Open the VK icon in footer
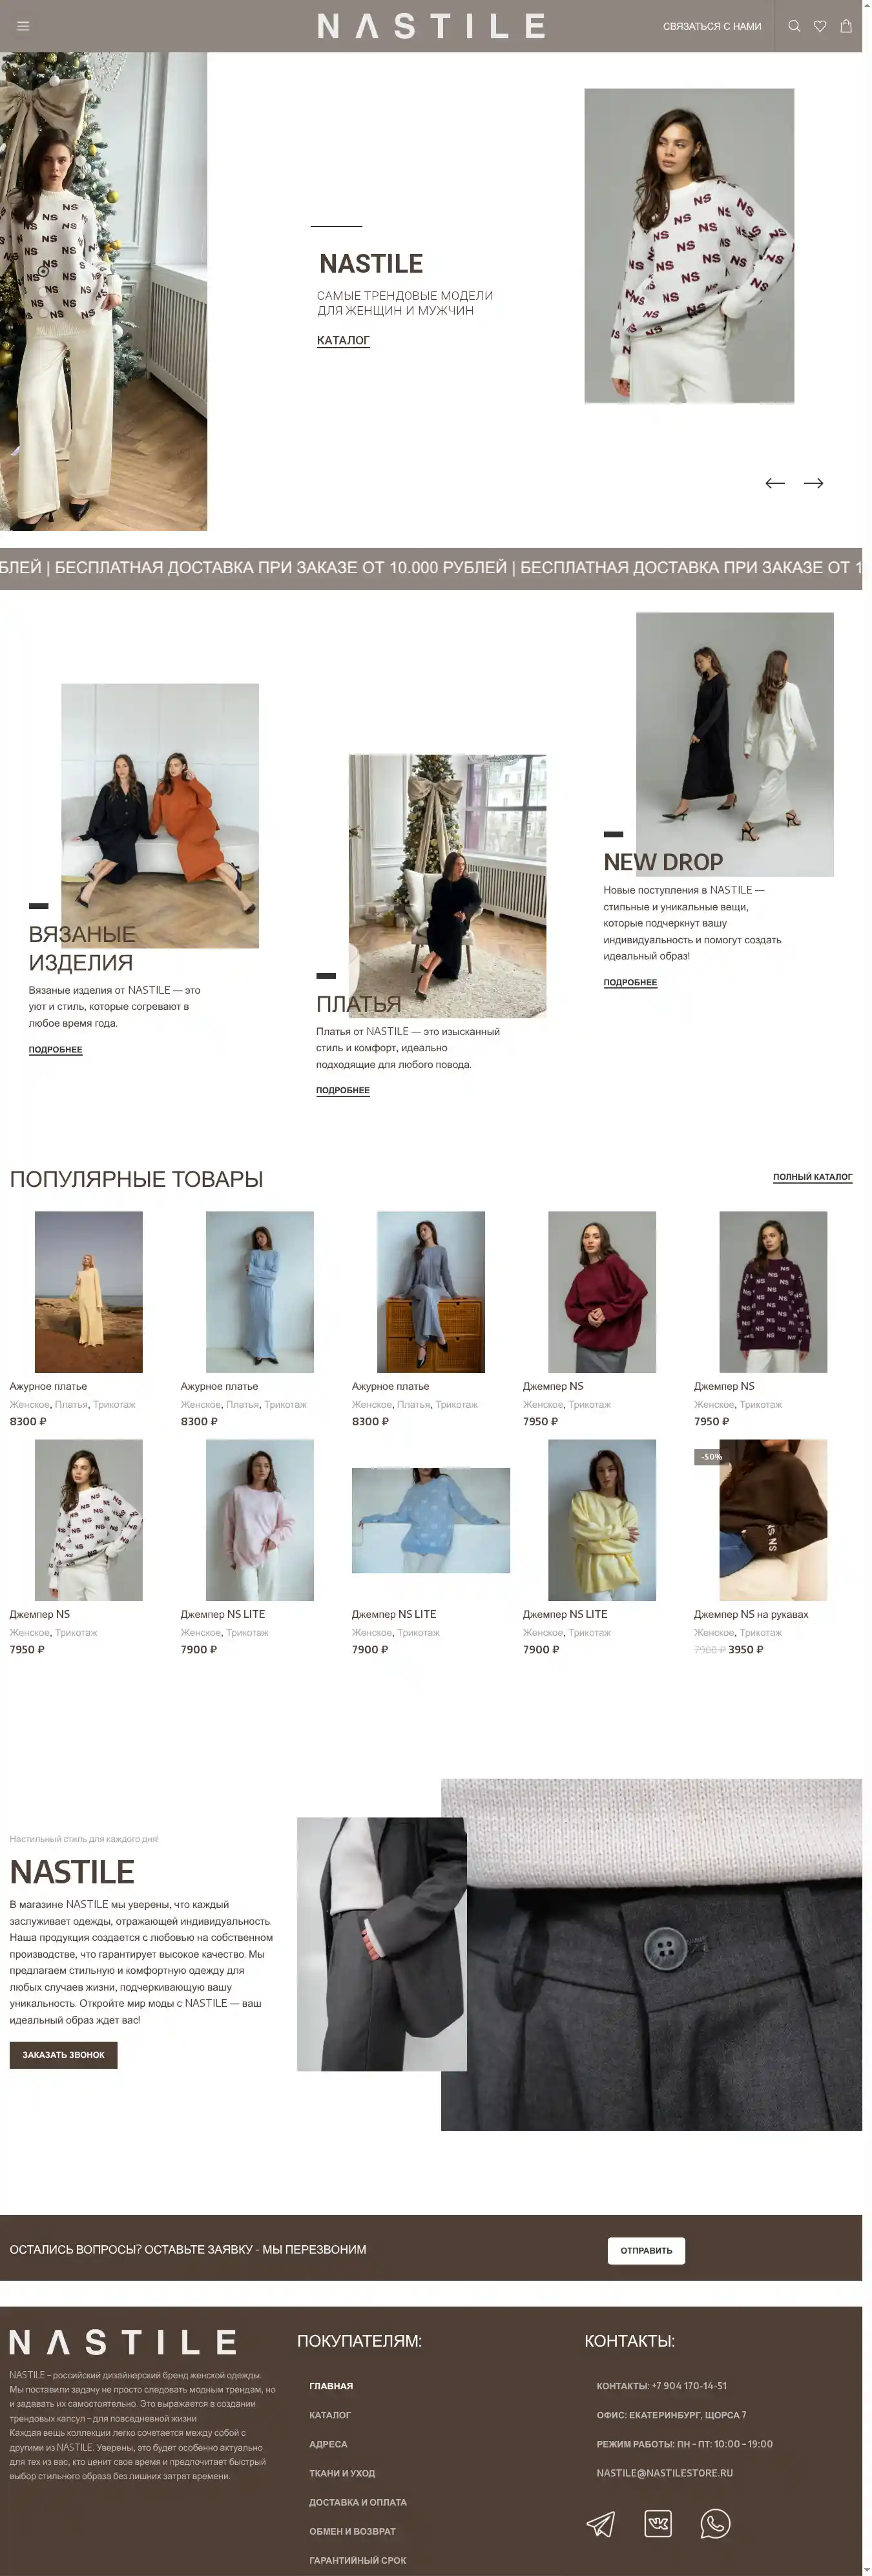Viewport: 872px width, 2576px height. tap(658, 2523)
